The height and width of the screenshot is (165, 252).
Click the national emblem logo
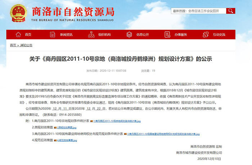click(x=18, y=13)
